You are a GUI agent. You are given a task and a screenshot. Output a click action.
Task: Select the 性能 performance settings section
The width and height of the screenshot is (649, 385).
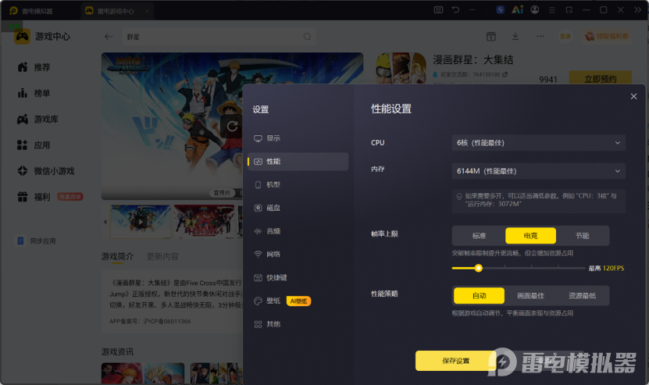pyautogui.click(x=298, y=162)
